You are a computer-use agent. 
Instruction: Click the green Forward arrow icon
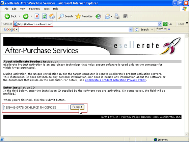26,16
